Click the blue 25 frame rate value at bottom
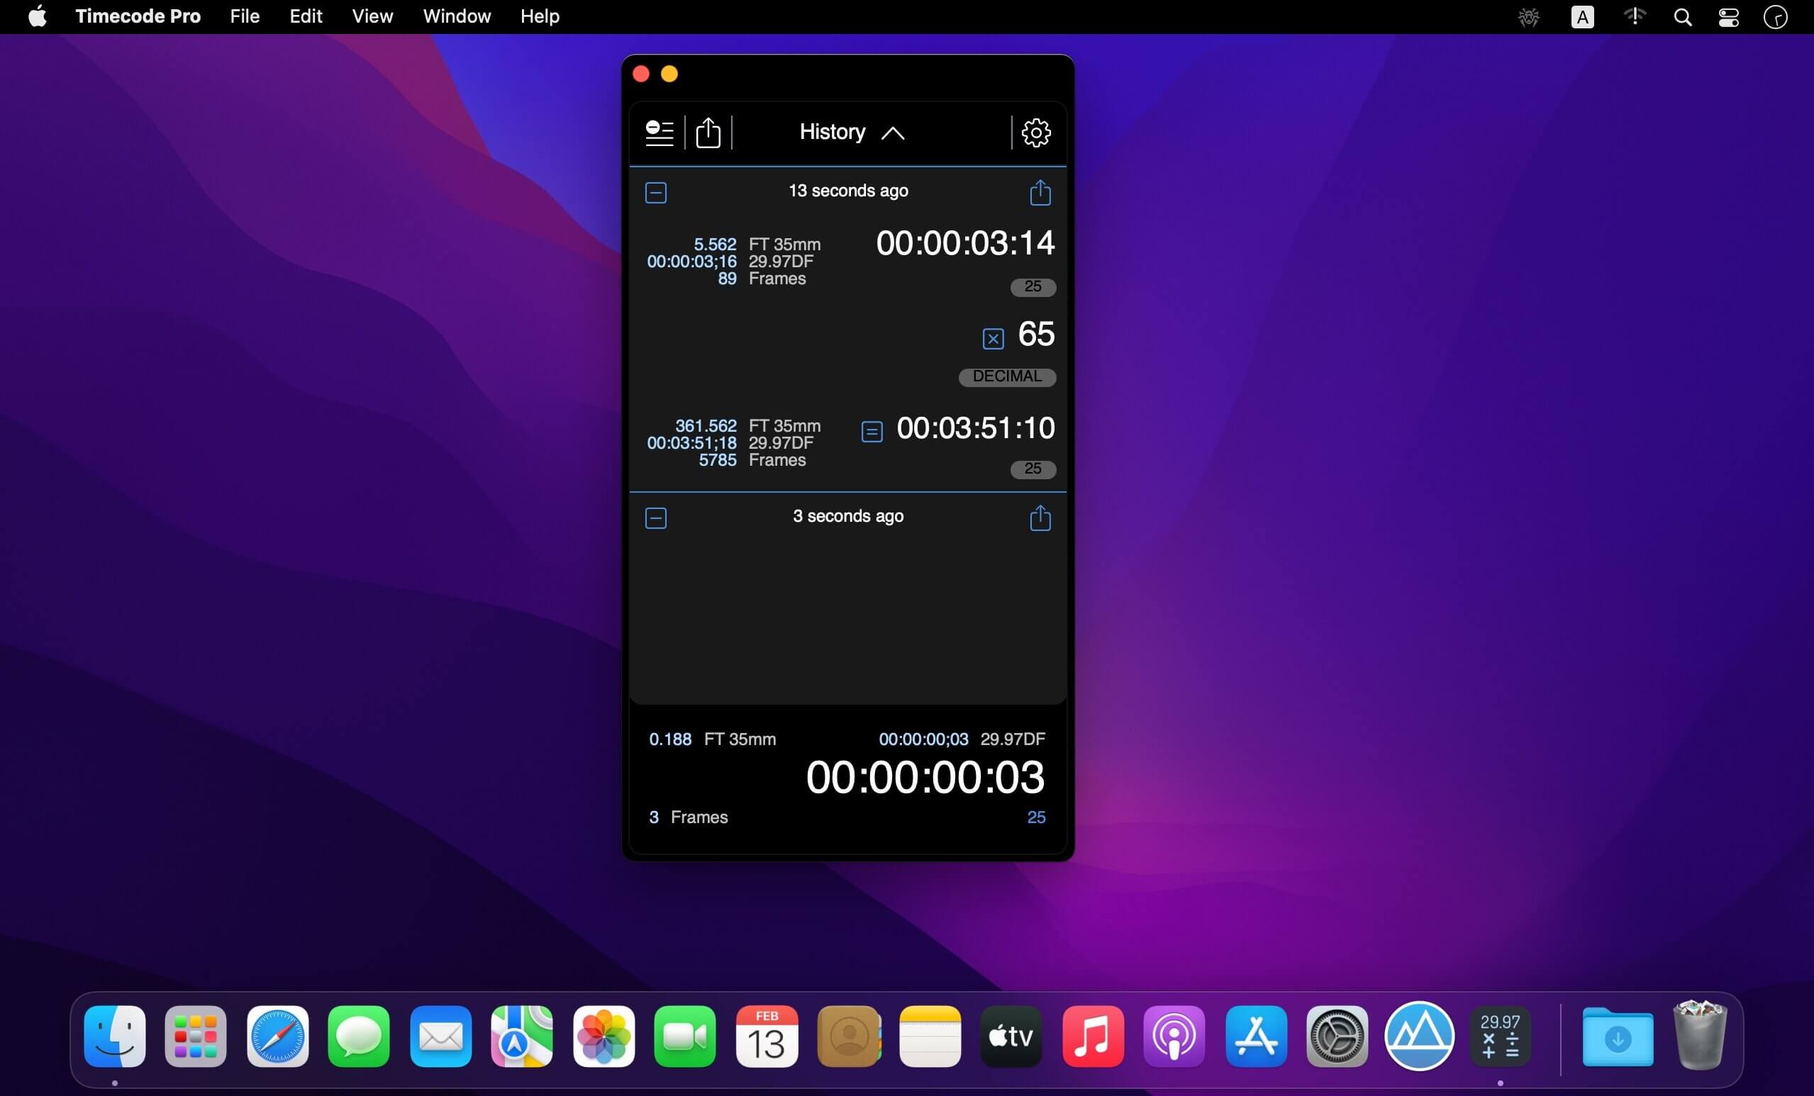 pos(1036,817)
